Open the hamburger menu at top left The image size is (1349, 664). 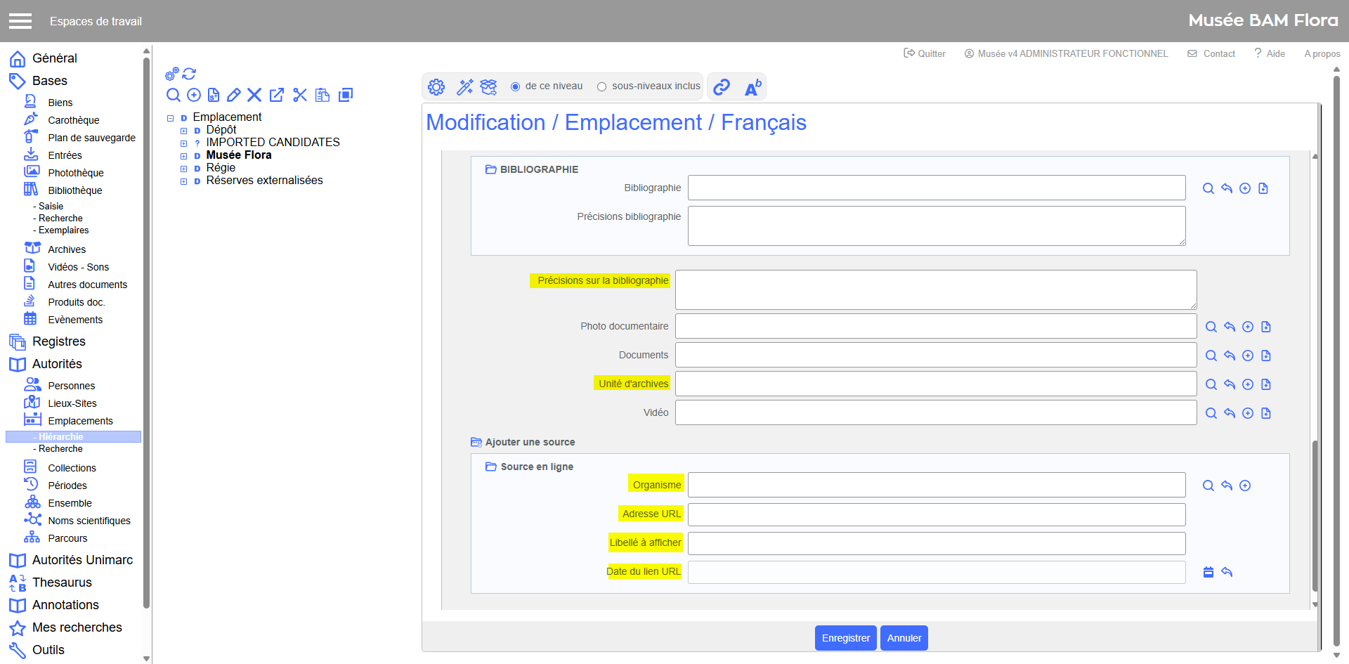(20, 21)
